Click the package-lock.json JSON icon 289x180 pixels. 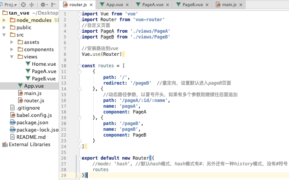tap(13, 130)
